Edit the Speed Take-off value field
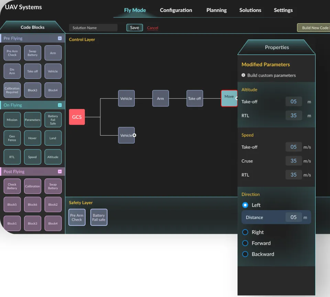Screen dimensions: 330x297 tap(294, 147)
